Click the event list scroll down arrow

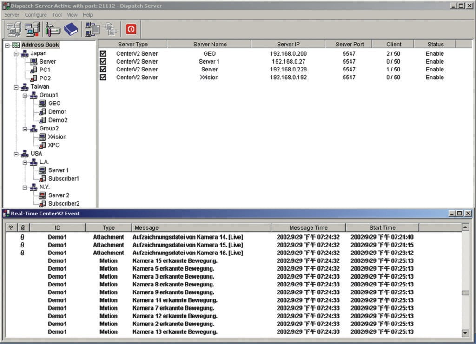tap(465, 333)
